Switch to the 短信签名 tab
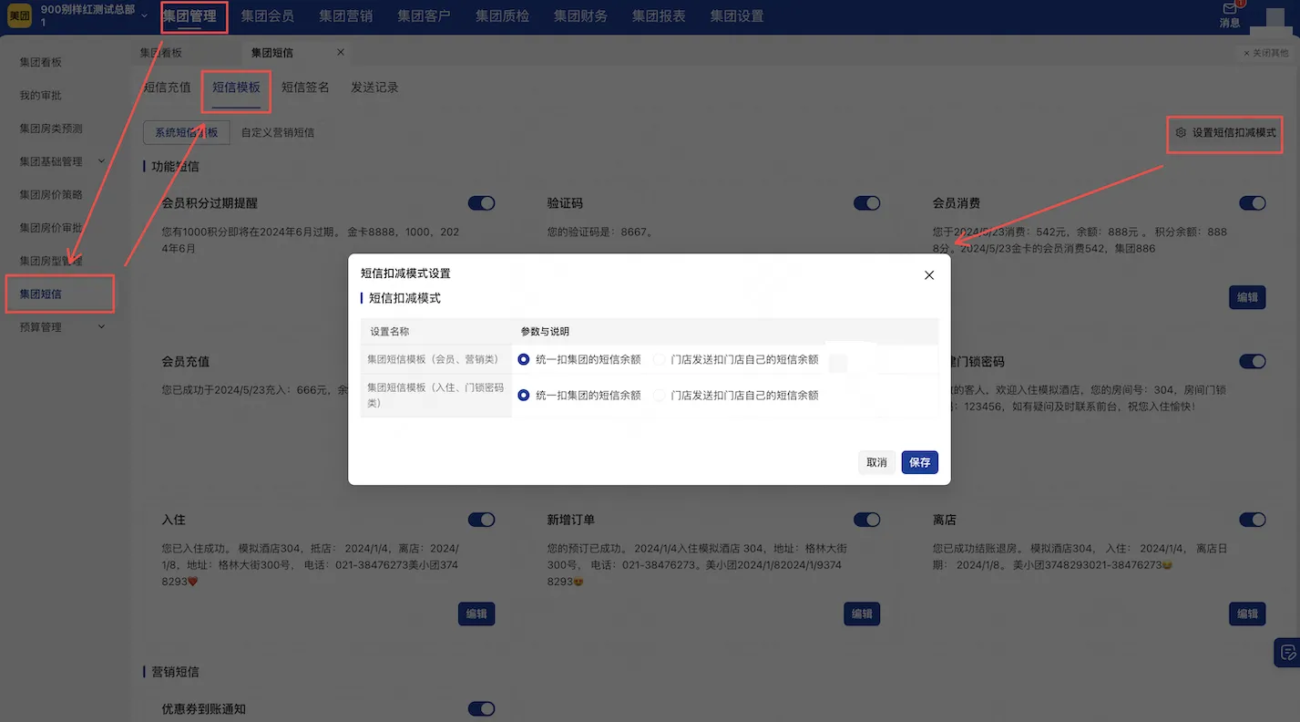 (x=305, y=88)
